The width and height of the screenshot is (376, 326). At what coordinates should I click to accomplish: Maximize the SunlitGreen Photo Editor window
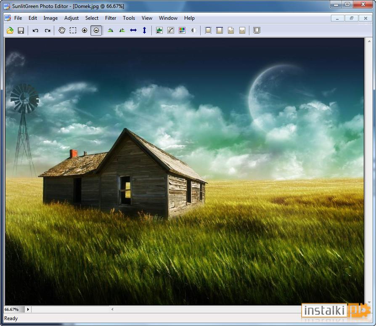tap(347, 5)
